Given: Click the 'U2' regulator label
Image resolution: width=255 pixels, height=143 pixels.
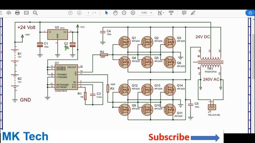Looking at the screenshot, I should click(x=57, y=27).
